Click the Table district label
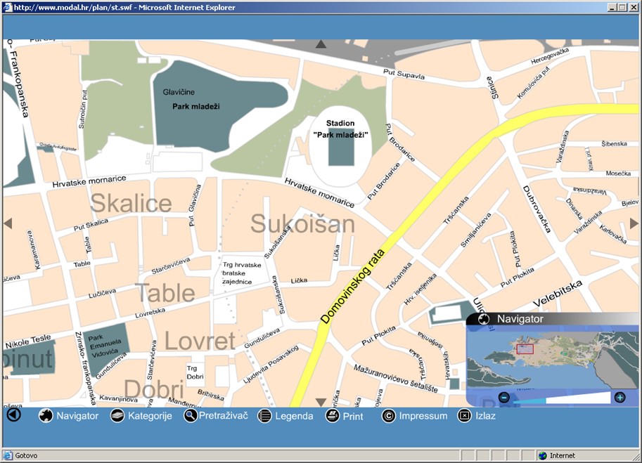642x463 pixels. [x=165, y=293]
